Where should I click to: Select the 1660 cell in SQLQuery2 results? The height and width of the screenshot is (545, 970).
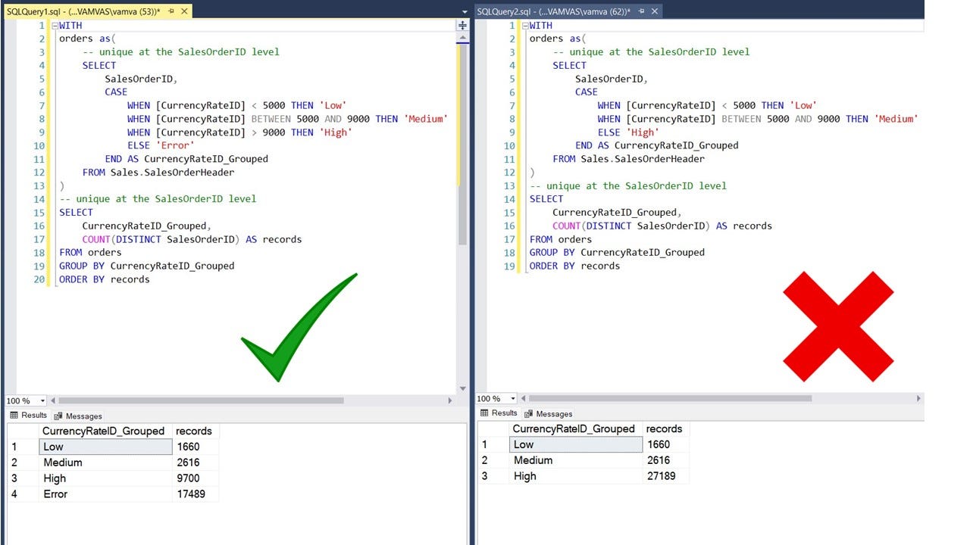(x=665, y=444)
